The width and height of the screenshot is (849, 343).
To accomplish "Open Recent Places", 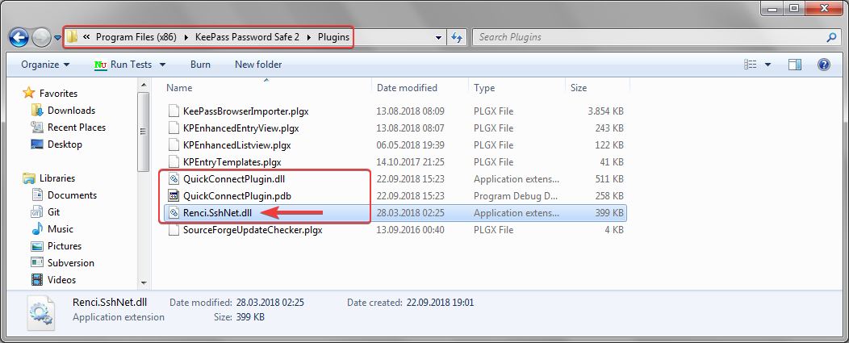I will tap(77, 128).
